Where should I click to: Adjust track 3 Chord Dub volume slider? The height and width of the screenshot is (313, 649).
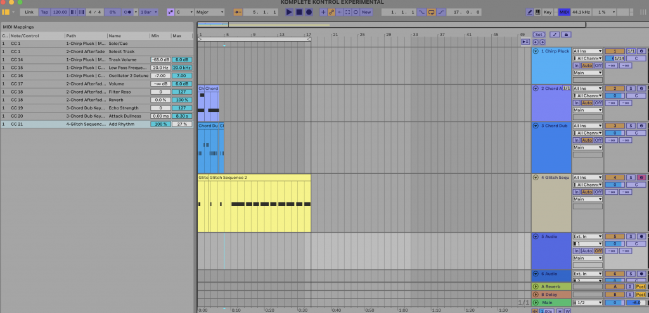pyautogui.click(x=614, y=133)
